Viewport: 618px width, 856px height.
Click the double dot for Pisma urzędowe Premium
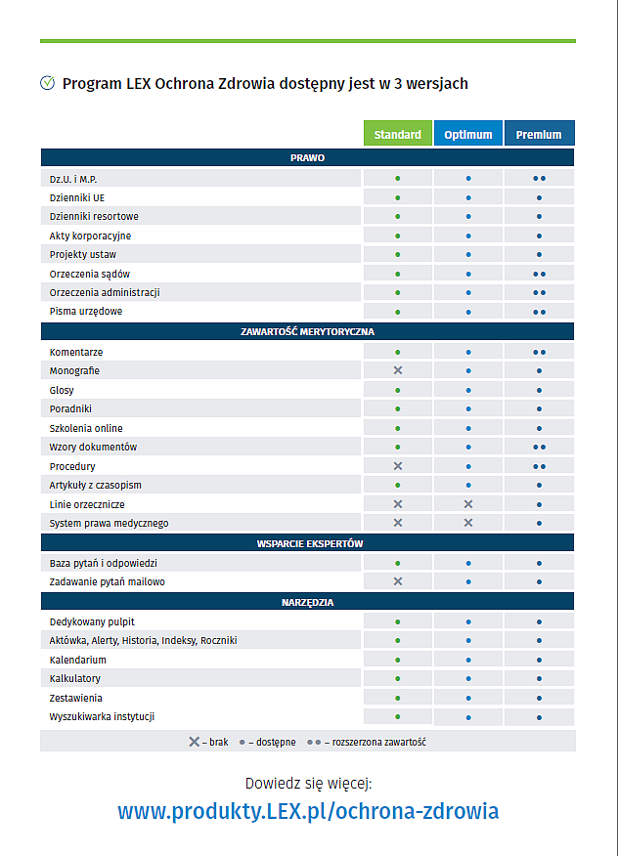click(x=540, y=313)
